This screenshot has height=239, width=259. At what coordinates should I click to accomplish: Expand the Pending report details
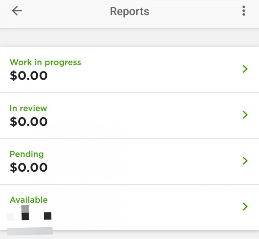pyautogui.click(x=129, y=161)
